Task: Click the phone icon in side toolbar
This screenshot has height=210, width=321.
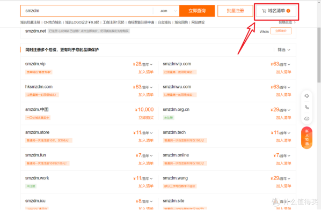Action: 307,107
